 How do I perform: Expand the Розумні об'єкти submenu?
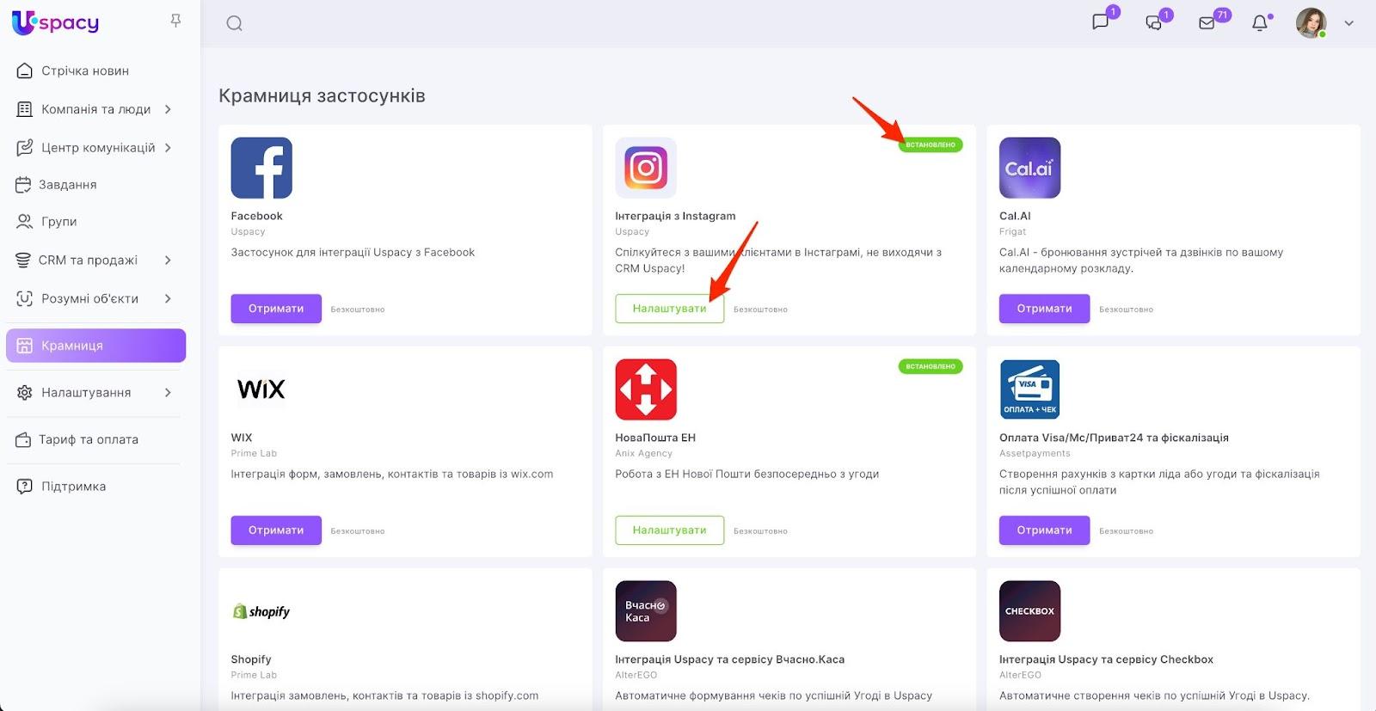click(168, 298)
